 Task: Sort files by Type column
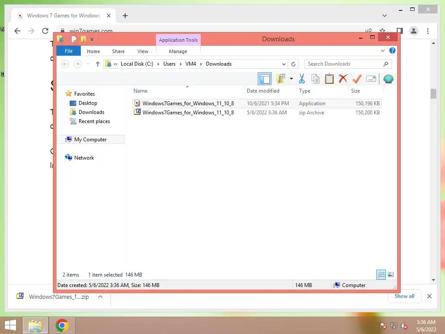tap(322, 90)
